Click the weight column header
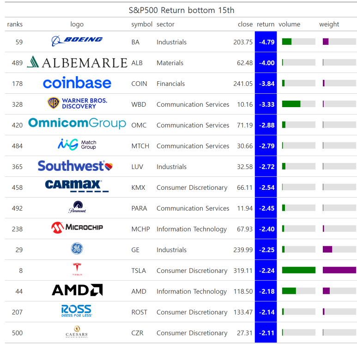Viewport: 357px width, 345px height. coord(329,24)
